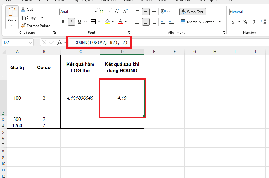Select cell containing base value 7
This screenshot has height=178, width=269.
pos(44,126)
